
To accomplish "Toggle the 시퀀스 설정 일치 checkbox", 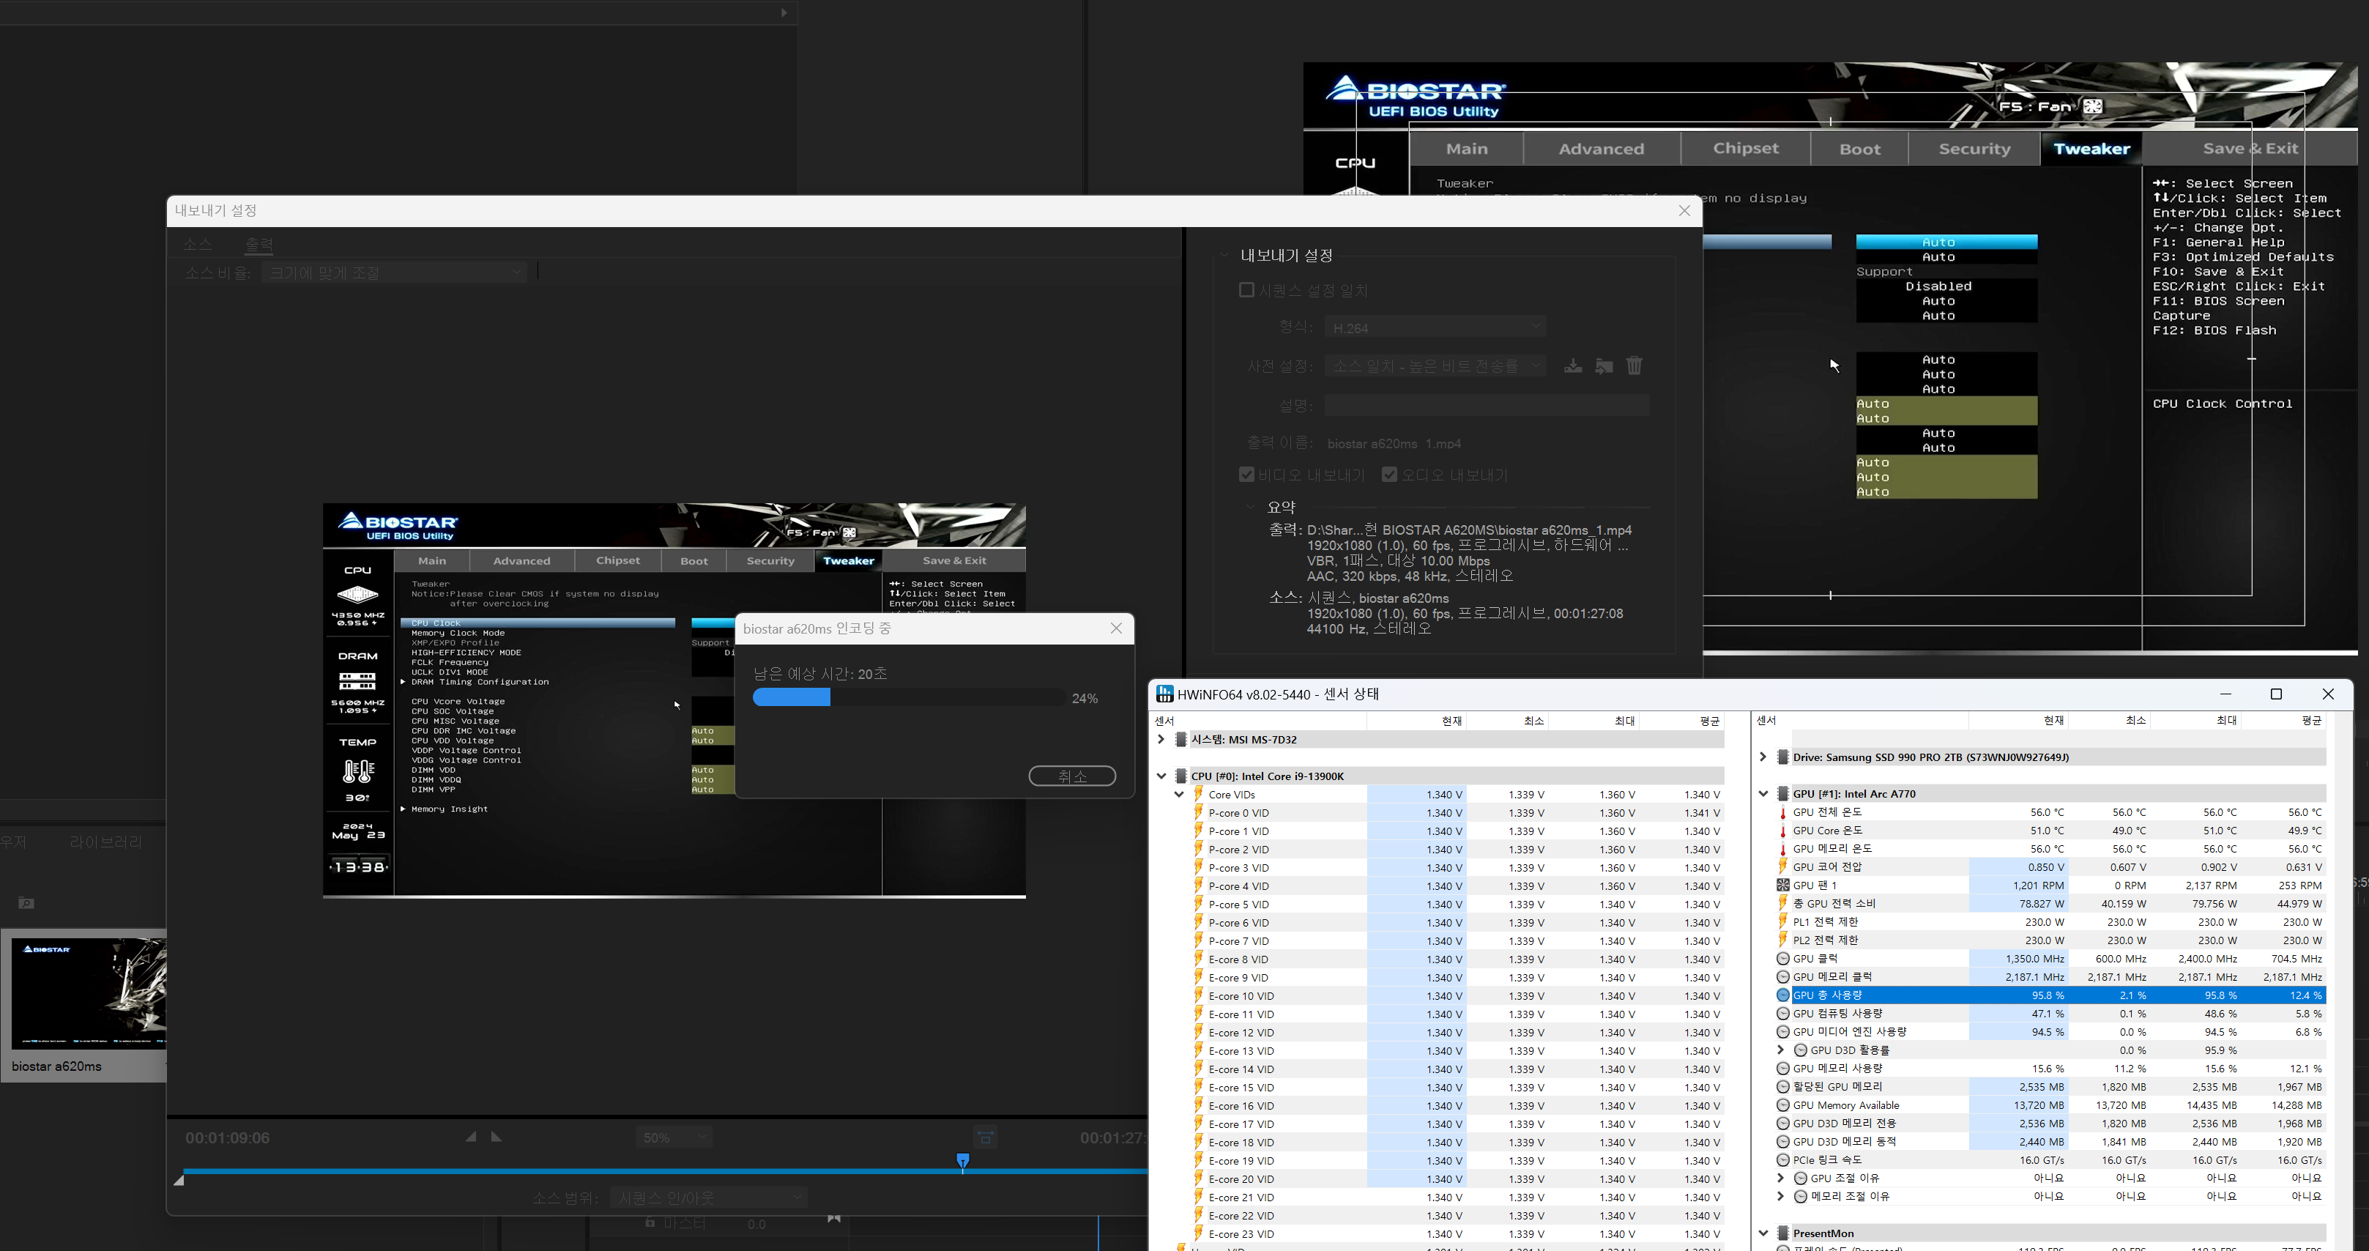I will click(x=1247, y=291).
